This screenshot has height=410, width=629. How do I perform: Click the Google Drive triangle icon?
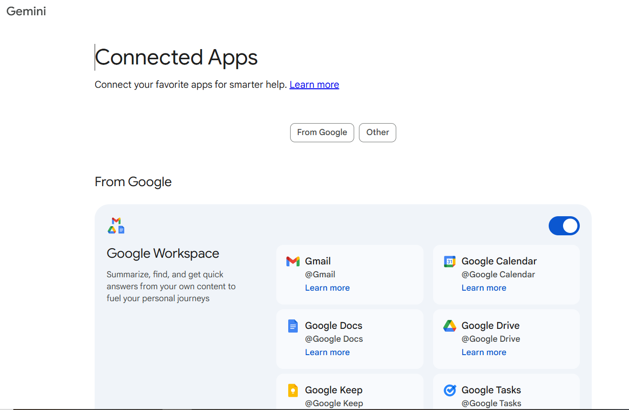449,326
